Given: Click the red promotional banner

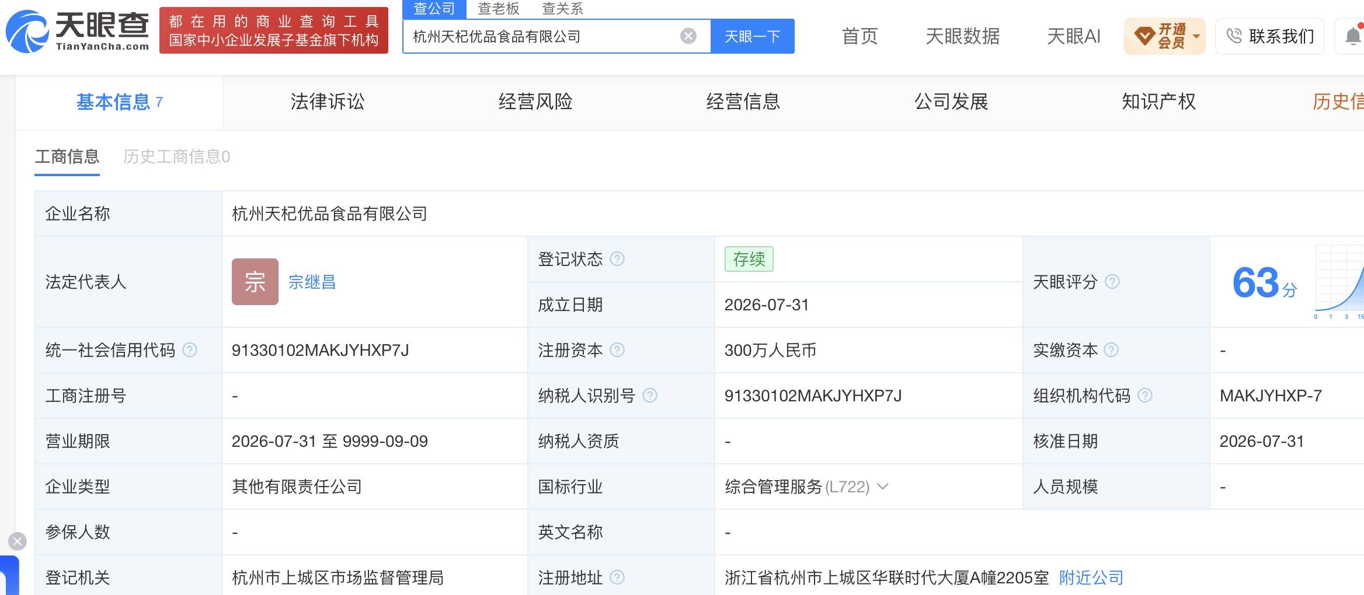Looking at the screenshot, I should 274,30.
